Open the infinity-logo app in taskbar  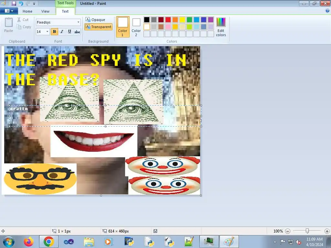(x=69, y=242)
